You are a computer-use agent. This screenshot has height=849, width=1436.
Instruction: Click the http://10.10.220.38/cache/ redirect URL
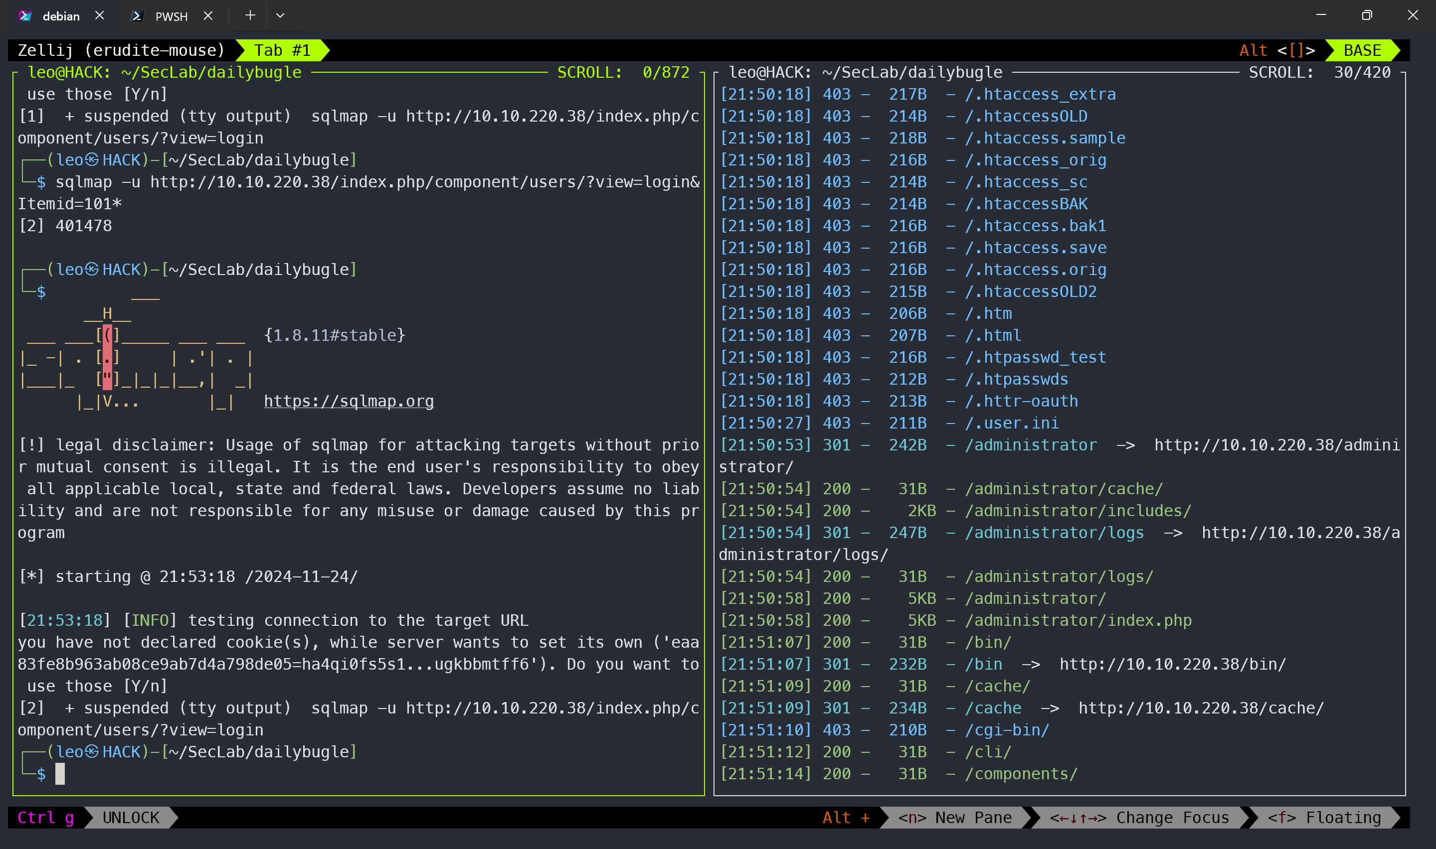(1201, 708)
